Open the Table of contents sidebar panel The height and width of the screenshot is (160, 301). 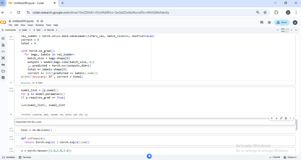point(3,39)
